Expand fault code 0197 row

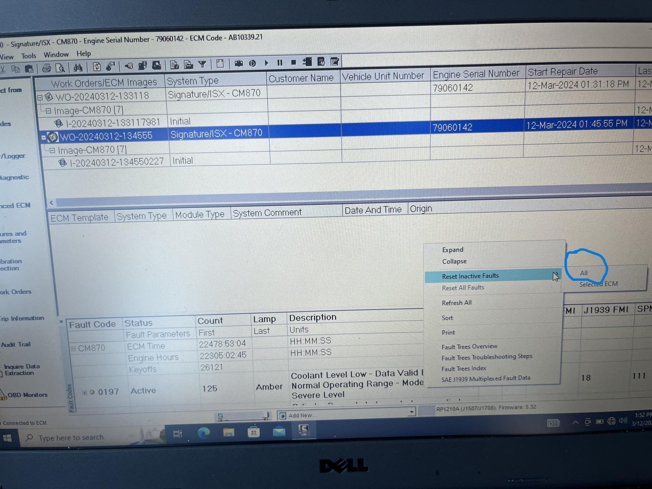(x=84, y=393)
